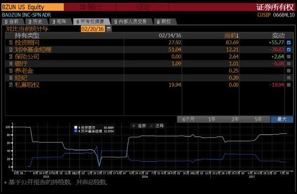This screenshot has width=297, height=194.
Task: Click the blue 对冲基金经理 legend swatch
Action: click(76, 131)
